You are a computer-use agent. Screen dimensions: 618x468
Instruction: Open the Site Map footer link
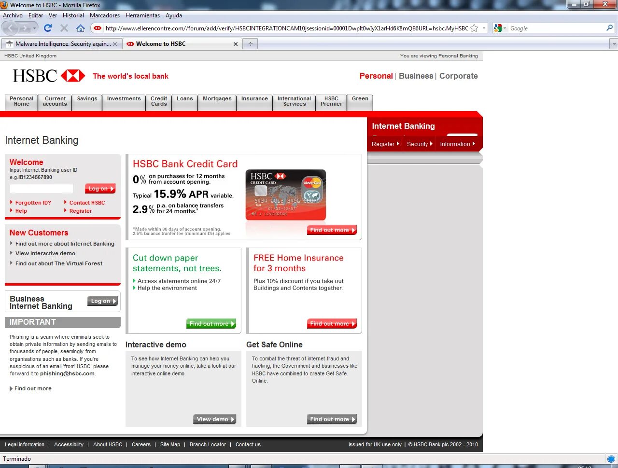tap(170, 444)
